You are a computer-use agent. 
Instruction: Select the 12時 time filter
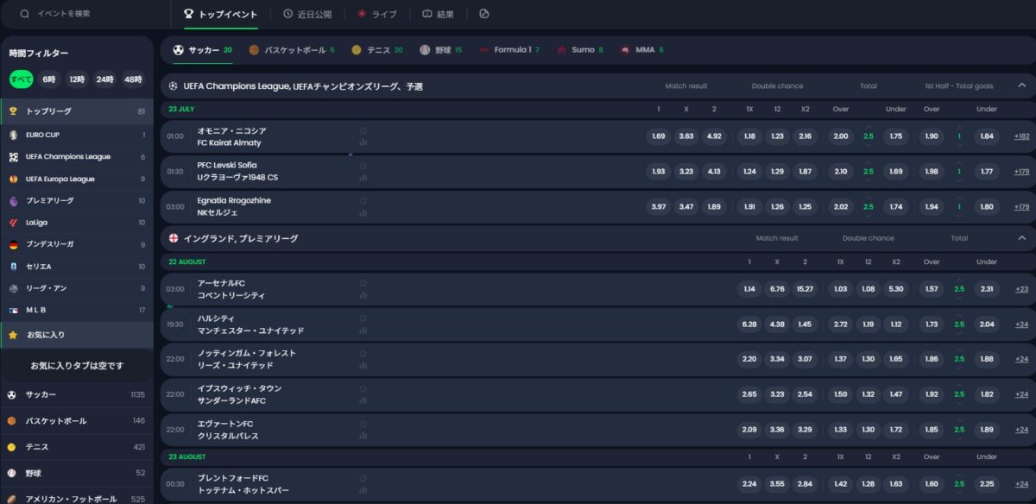click(77, 79)
